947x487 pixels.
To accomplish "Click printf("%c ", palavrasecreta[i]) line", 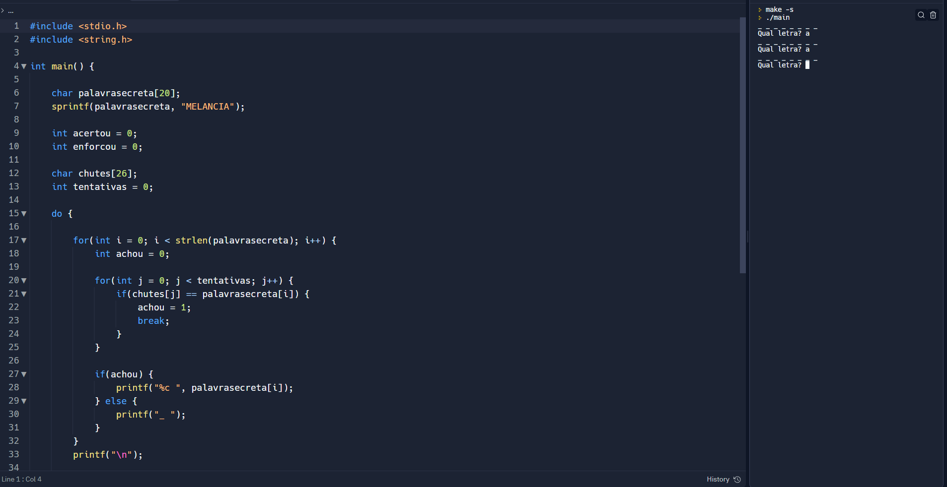I will 205,388.
